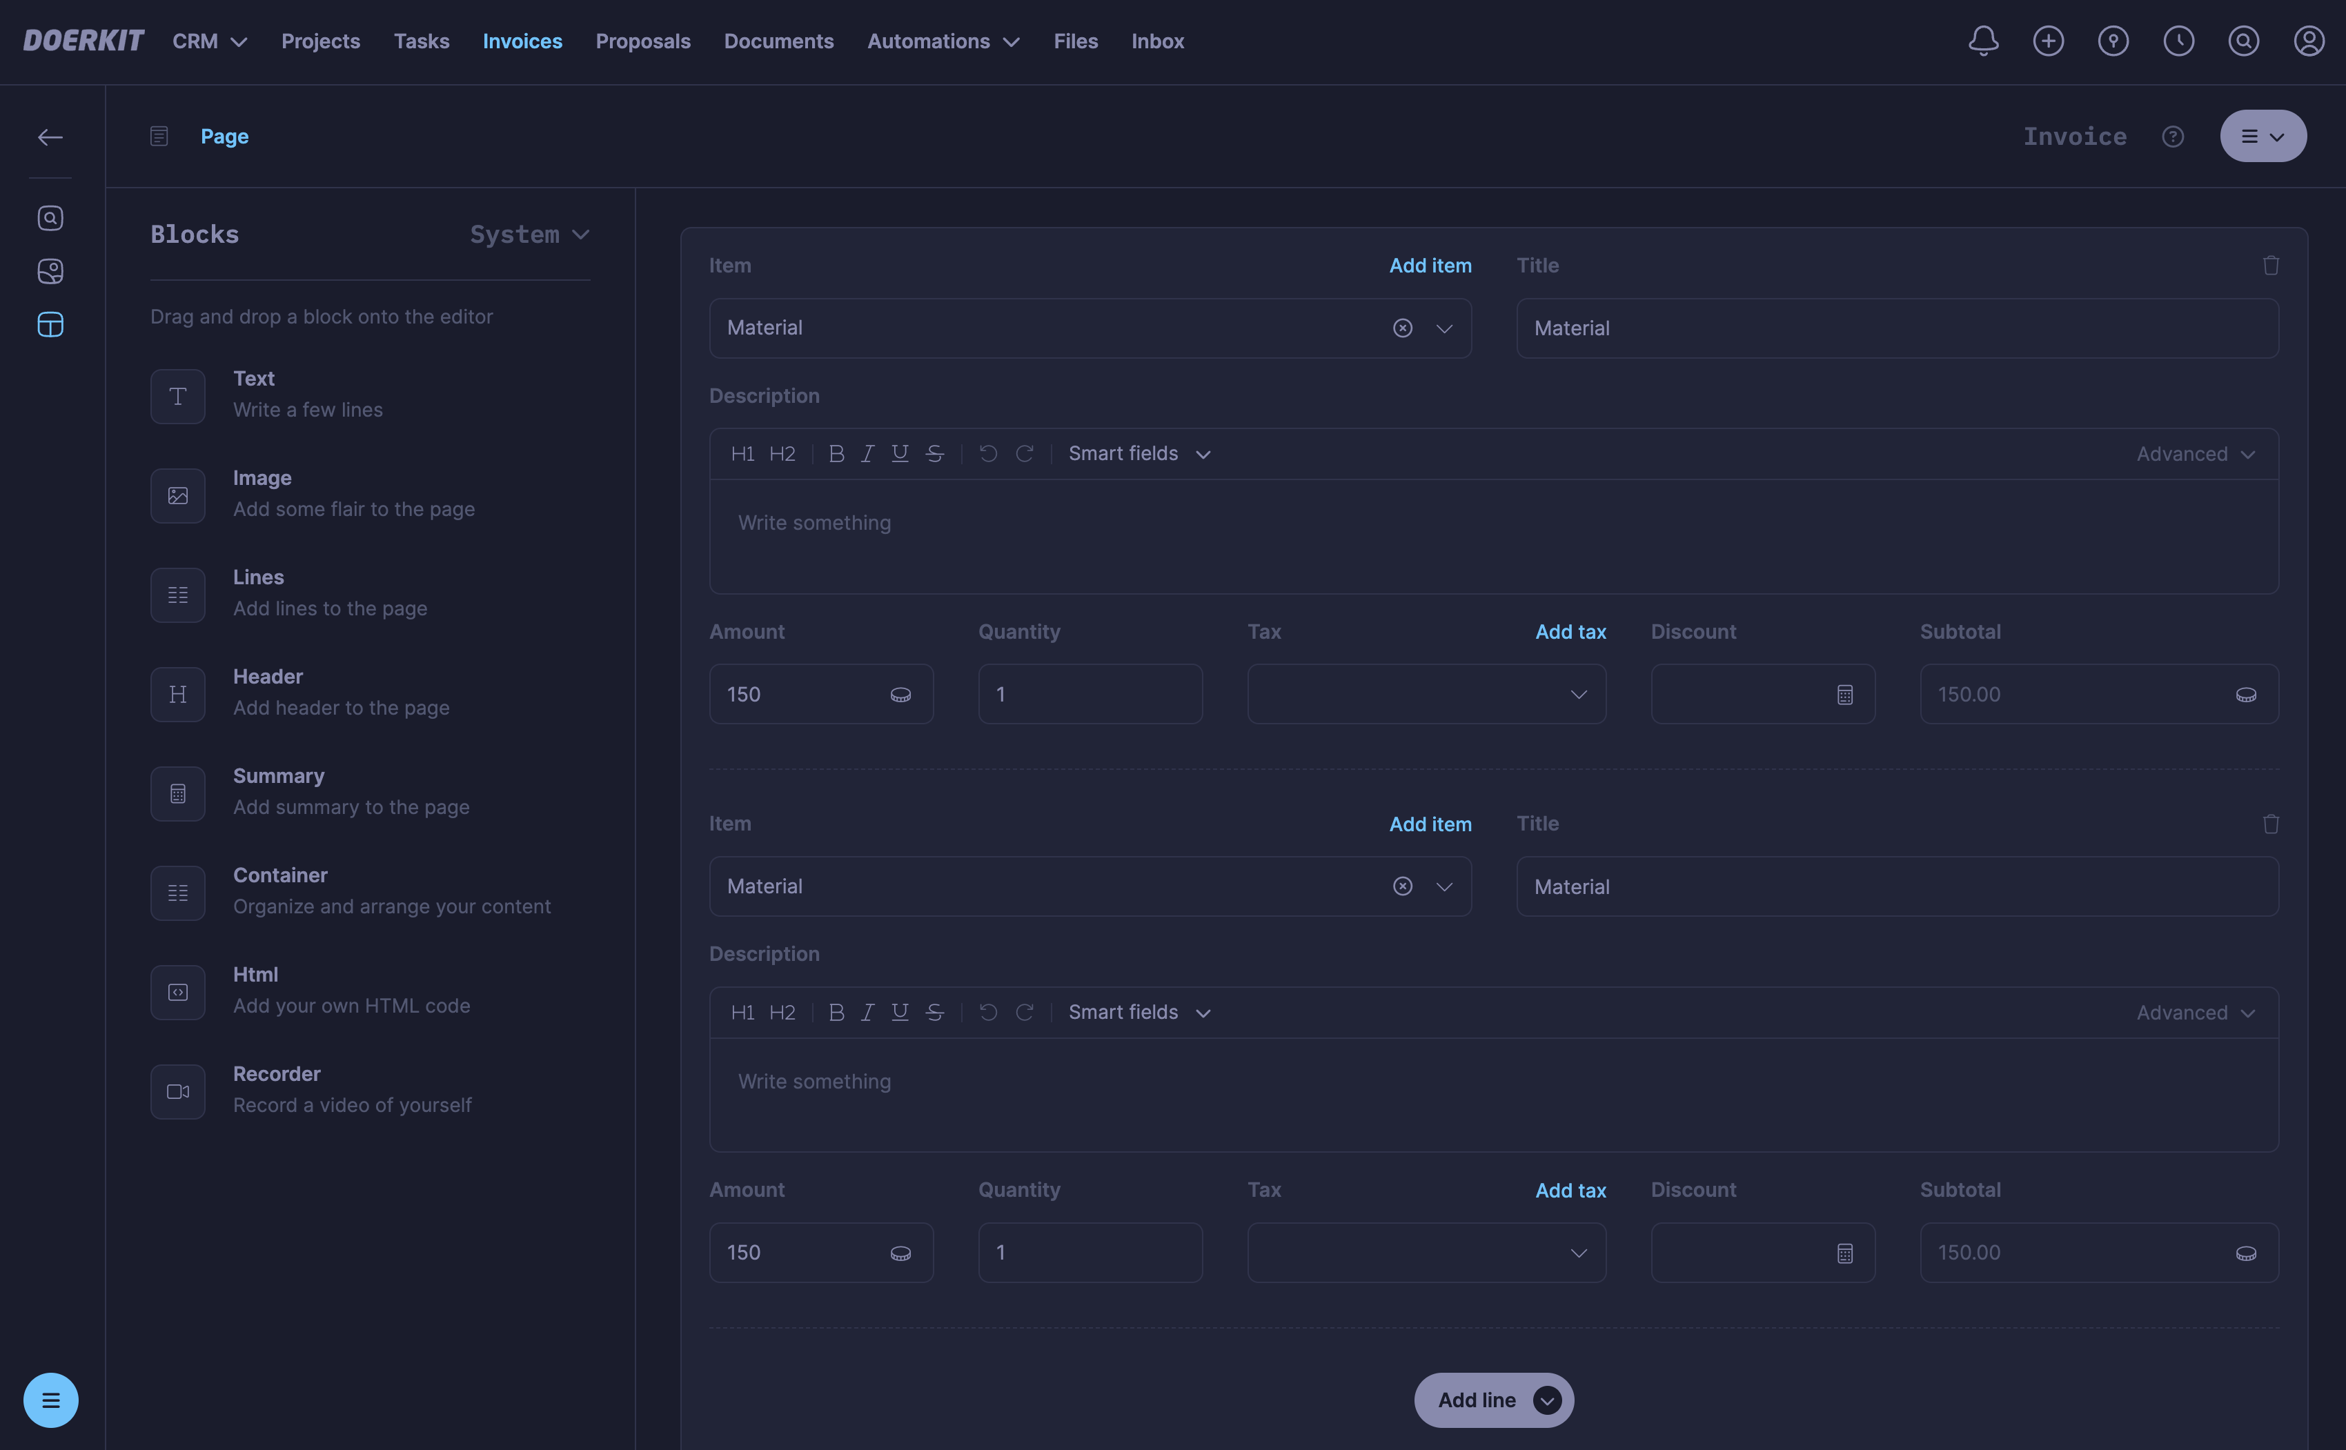This screenshot has height=1450, width=2346.
Task: Click the Add line button
Action: click(1477, 1400)
